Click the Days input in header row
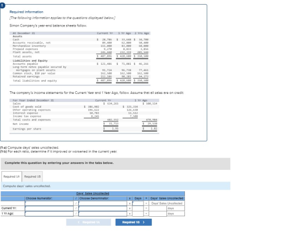Viewport: 286px width, 231px height. (138, 203)
